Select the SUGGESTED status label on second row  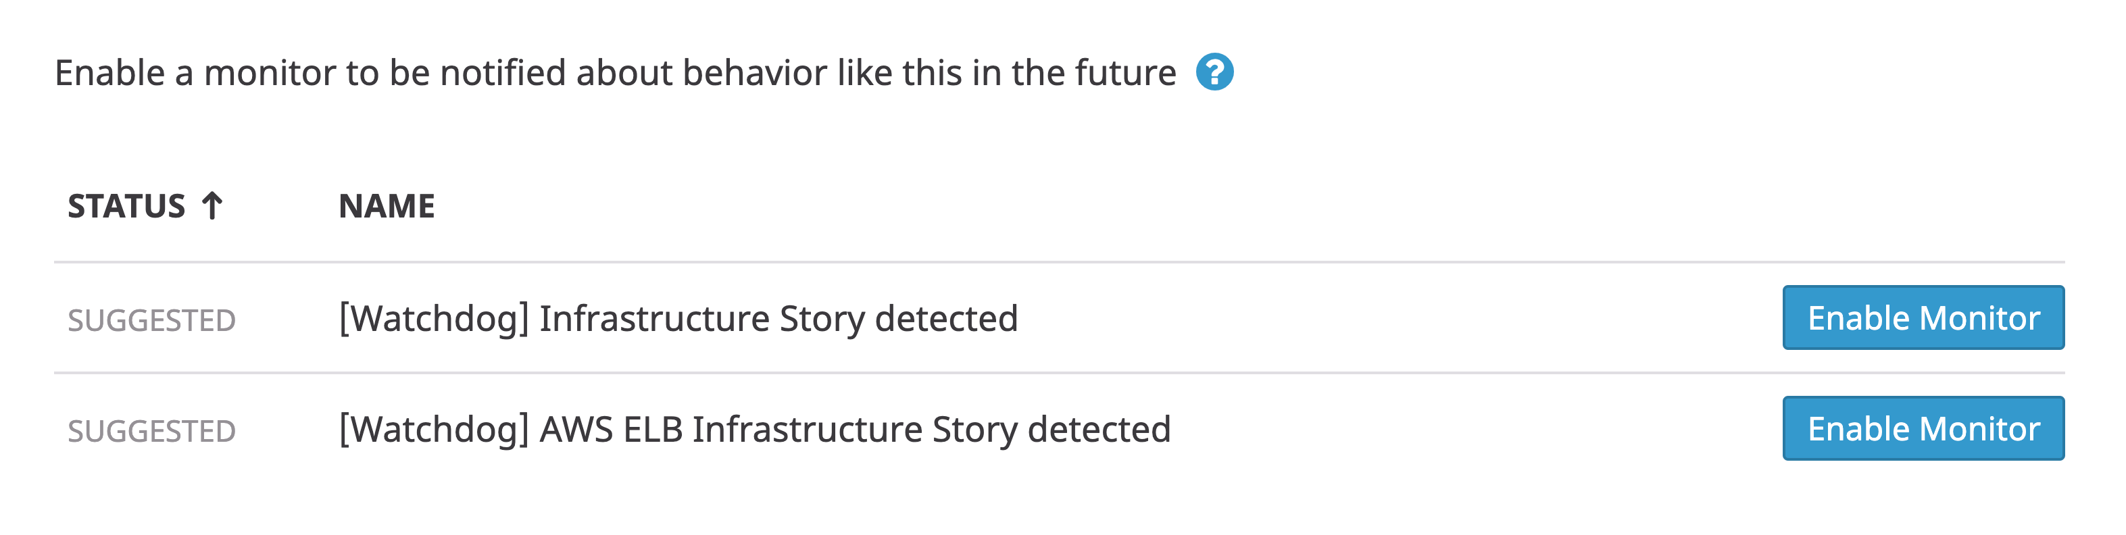point(153,428)
